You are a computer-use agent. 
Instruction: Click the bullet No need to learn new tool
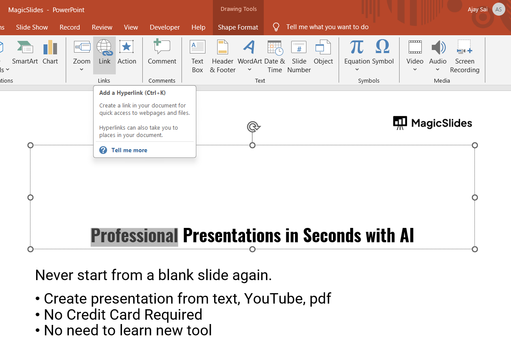click(x=124, y=330)
